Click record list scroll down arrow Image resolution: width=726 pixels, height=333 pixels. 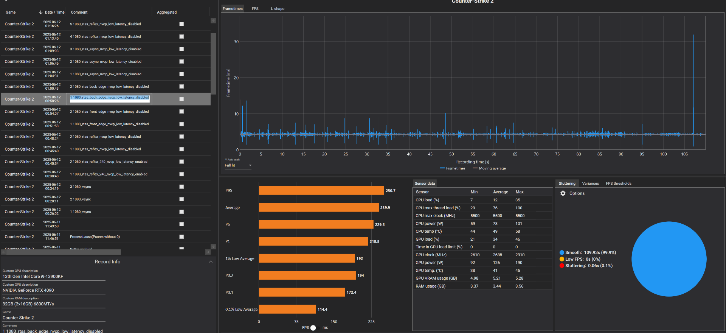(213, 247)
